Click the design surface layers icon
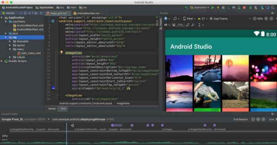 pyautogui.click(x=166, y=19)
